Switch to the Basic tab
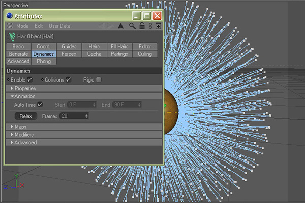The width and height of the screenshot is (305, 203). (18, 46)
